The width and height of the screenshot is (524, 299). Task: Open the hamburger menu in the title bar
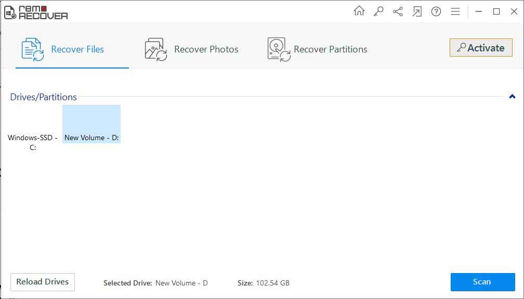tap(455, 10)
